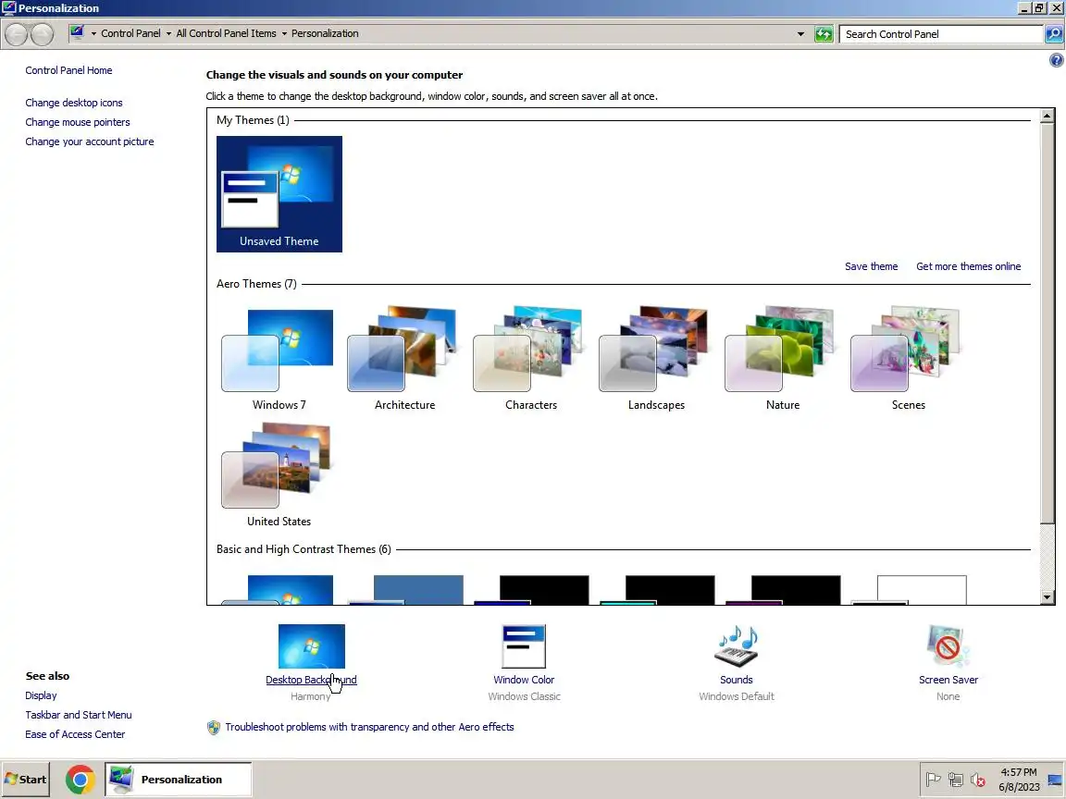Screen dimensions: 1066x799
Task: Open the Action Center flag tray icon
Action: [x=934, y=780]
